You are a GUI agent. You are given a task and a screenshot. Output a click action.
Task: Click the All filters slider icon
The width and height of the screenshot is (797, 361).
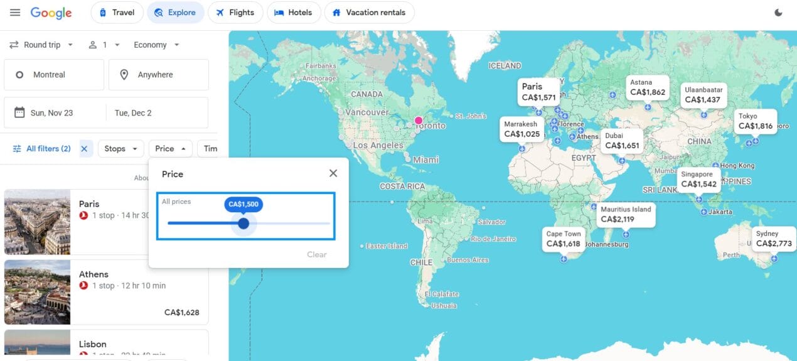pyautogui.click(x=17, y=149)
